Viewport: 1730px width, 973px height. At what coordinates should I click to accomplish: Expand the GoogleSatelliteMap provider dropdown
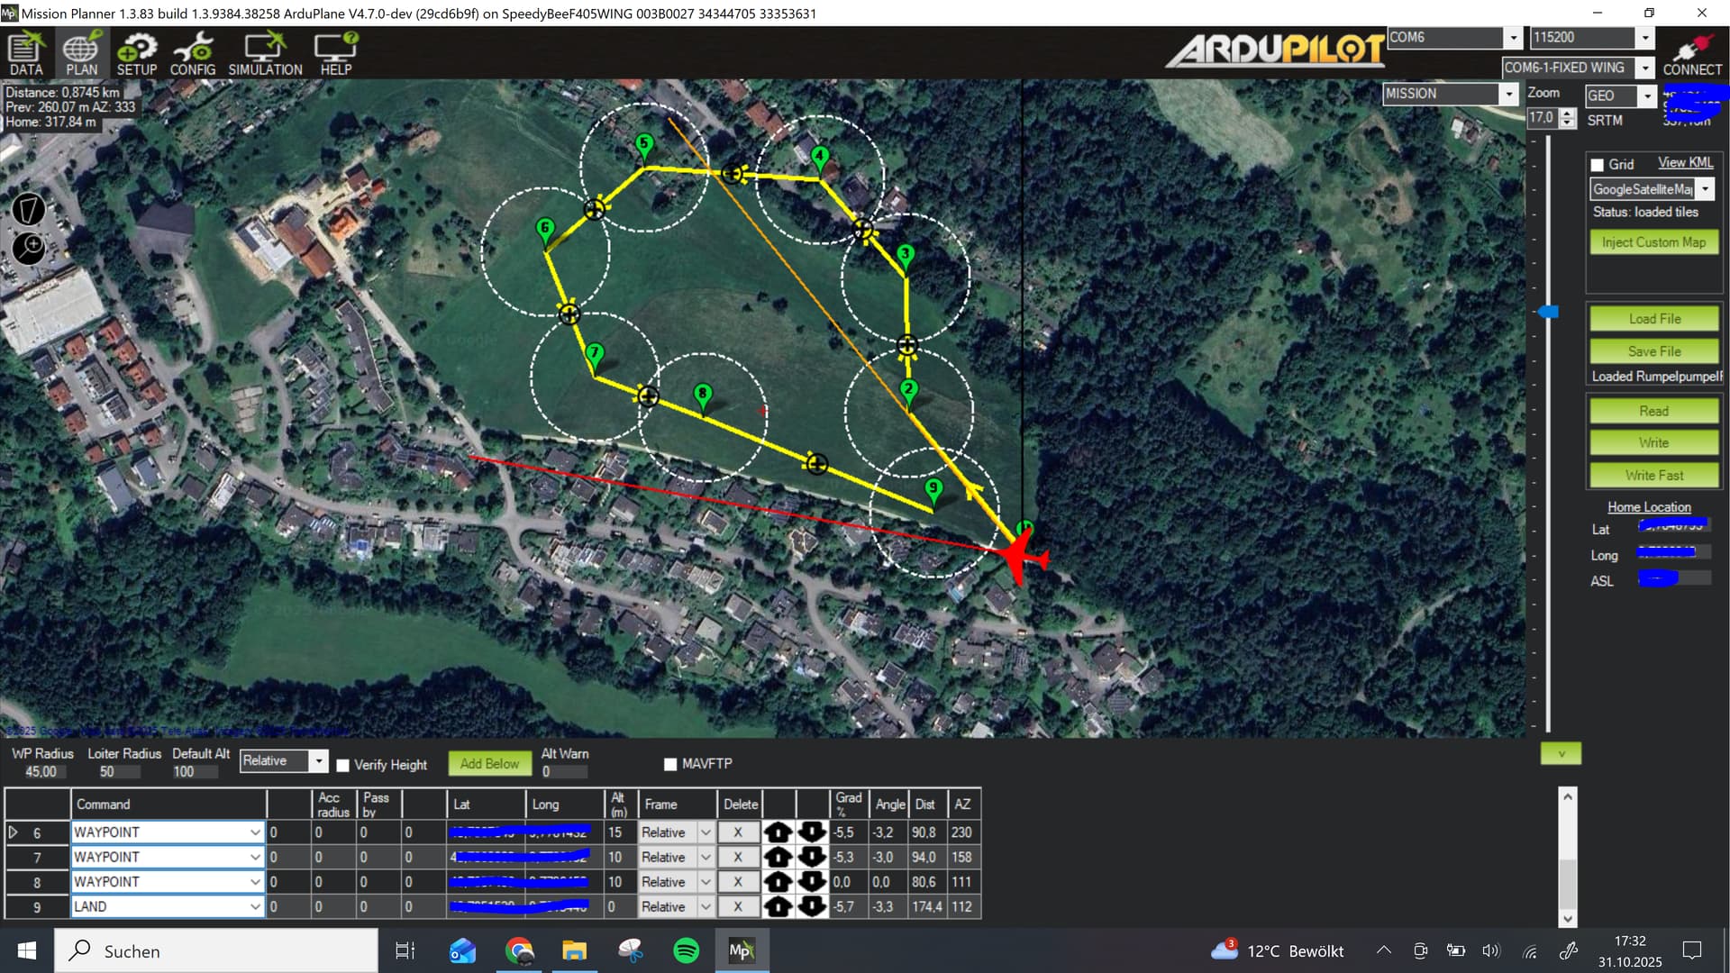[1705, 189]
